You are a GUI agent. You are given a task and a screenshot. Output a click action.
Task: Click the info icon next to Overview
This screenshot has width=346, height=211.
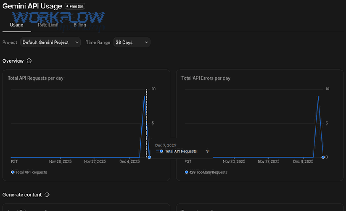click(x=29, y=61)
